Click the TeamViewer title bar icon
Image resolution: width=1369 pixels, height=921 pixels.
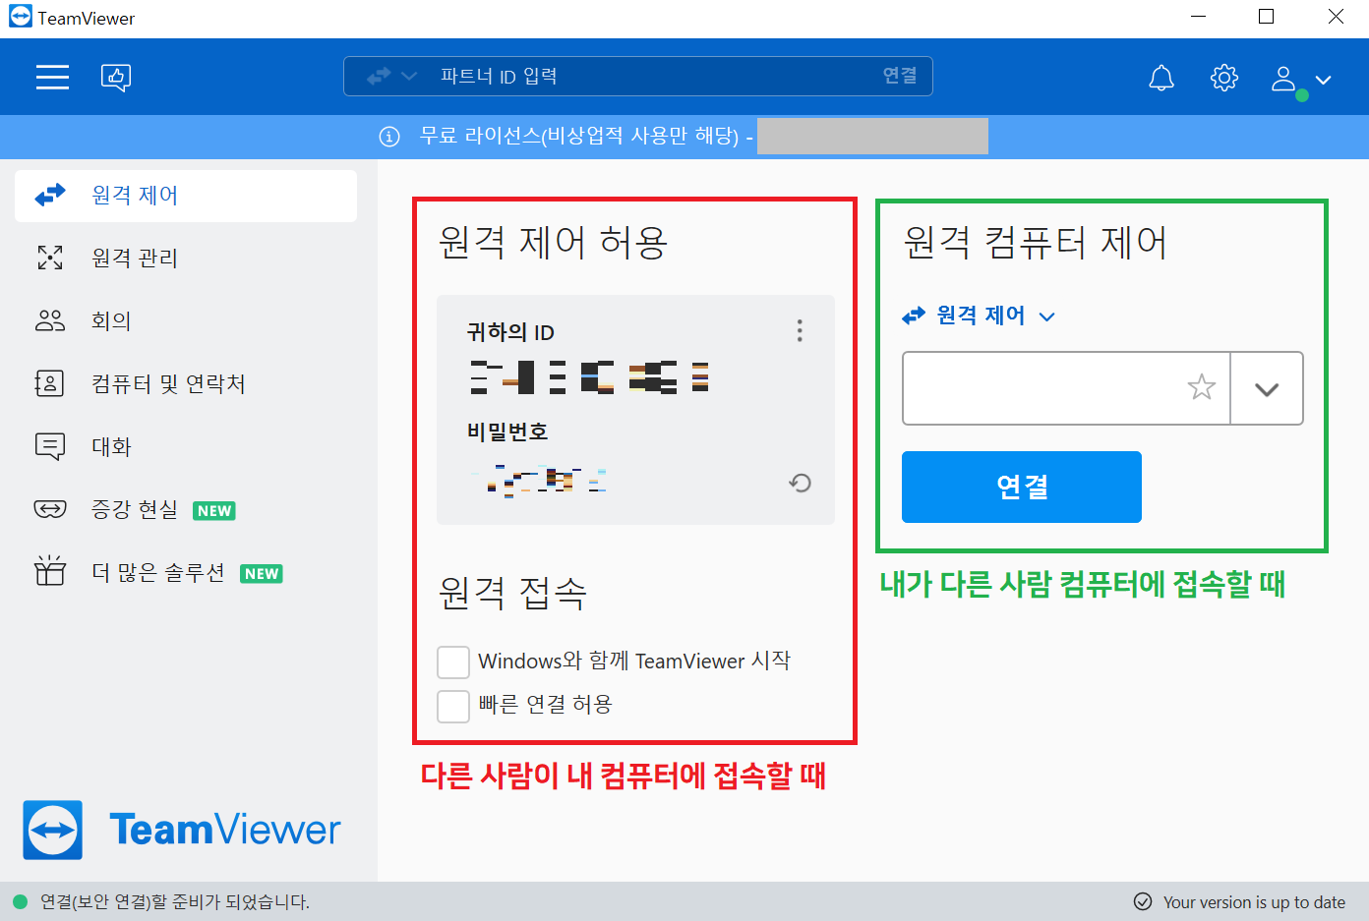pyautogui.click(x=20, y=17)
